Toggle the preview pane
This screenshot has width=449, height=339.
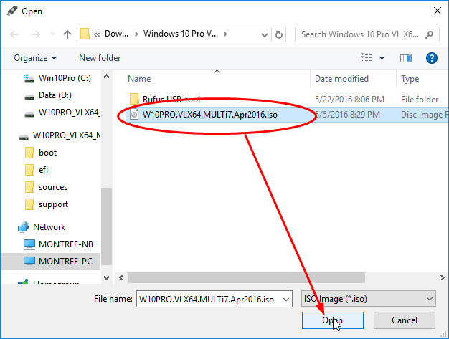406,58
